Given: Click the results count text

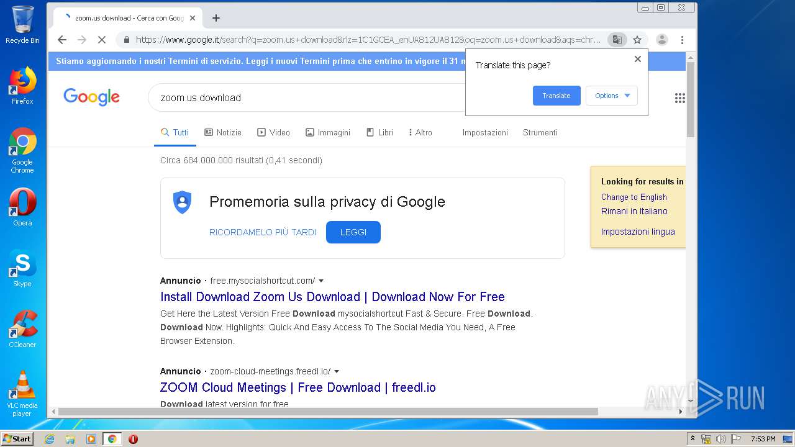Looking at the screenshot, I should coord(241,160).
